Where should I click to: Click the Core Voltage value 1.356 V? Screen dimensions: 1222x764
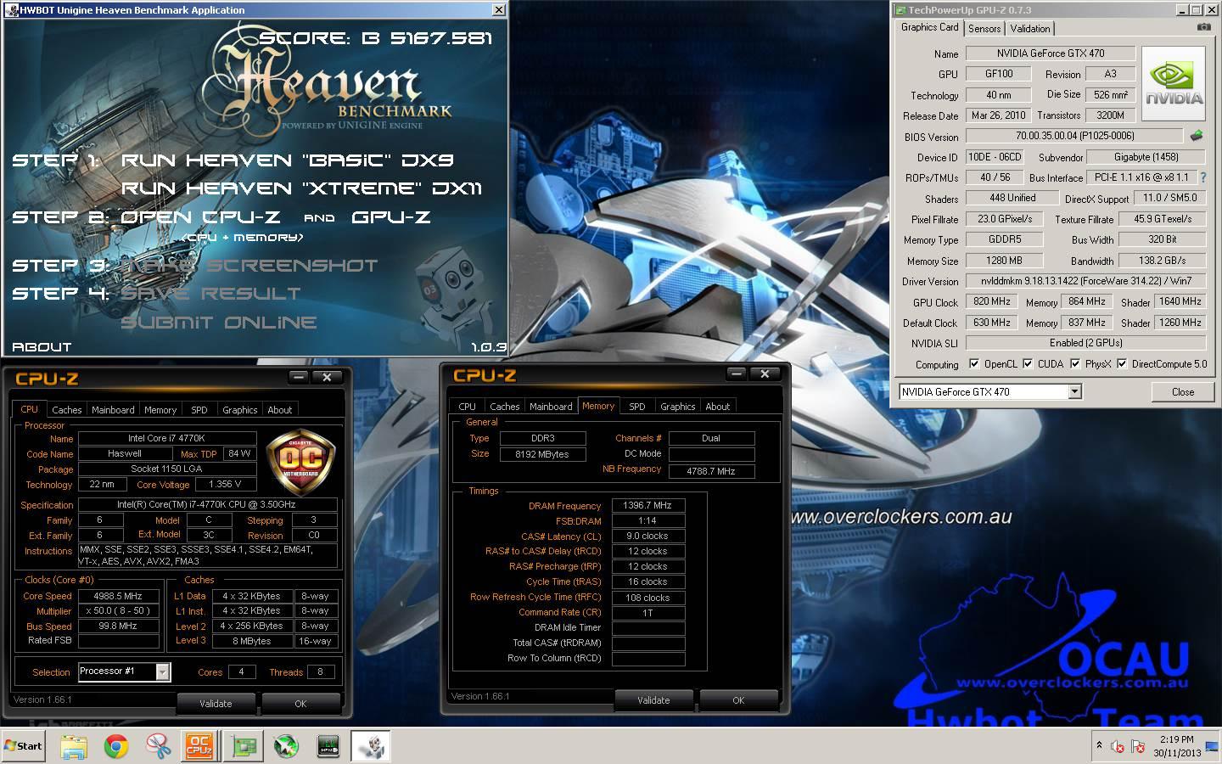click(226, 484)
